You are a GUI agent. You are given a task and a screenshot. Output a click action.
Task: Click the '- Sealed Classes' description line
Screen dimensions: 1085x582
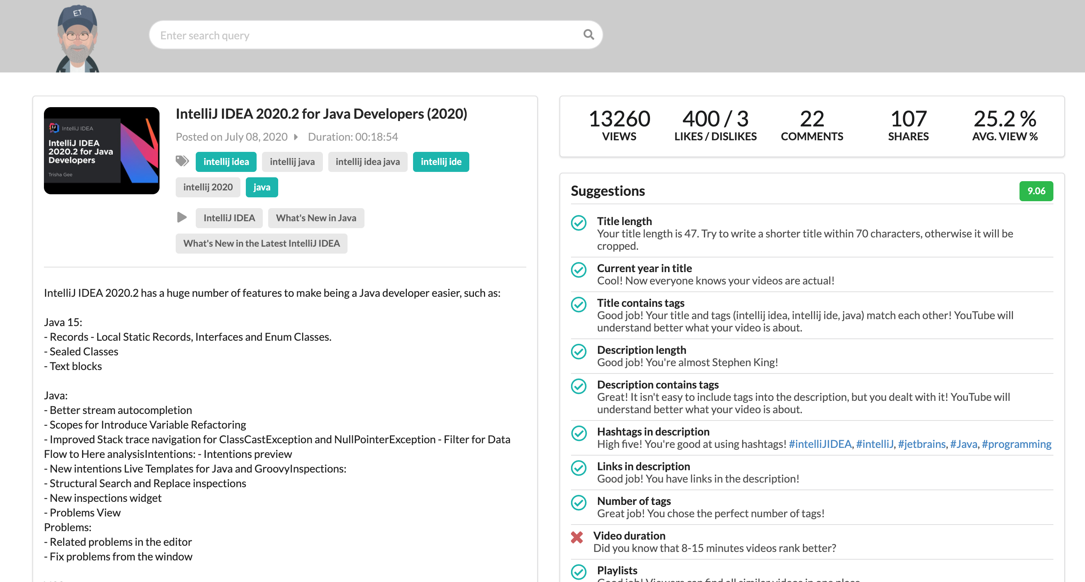[81, 352]
